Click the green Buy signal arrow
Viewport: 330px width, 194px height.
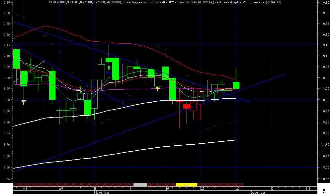(109, 68)
